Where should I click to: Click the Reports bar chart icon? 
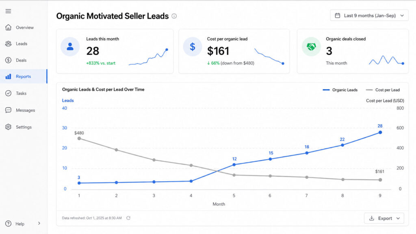(x=8, y=76)
